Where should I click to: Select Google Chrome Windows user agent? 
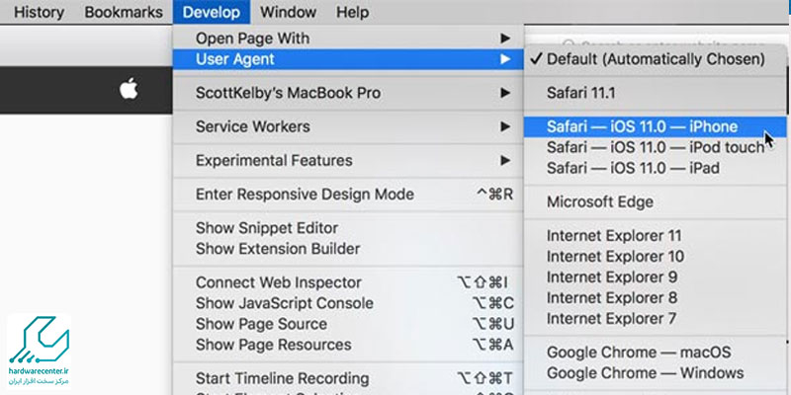(x=655, y=373)
